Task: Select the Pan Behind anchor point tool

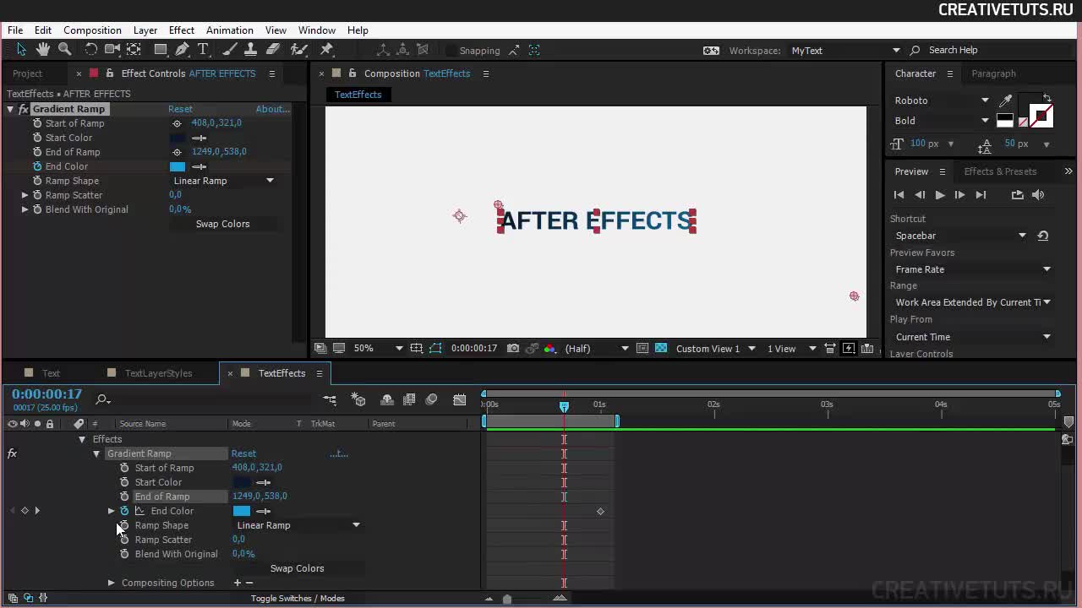Action: tap(134, 50)
